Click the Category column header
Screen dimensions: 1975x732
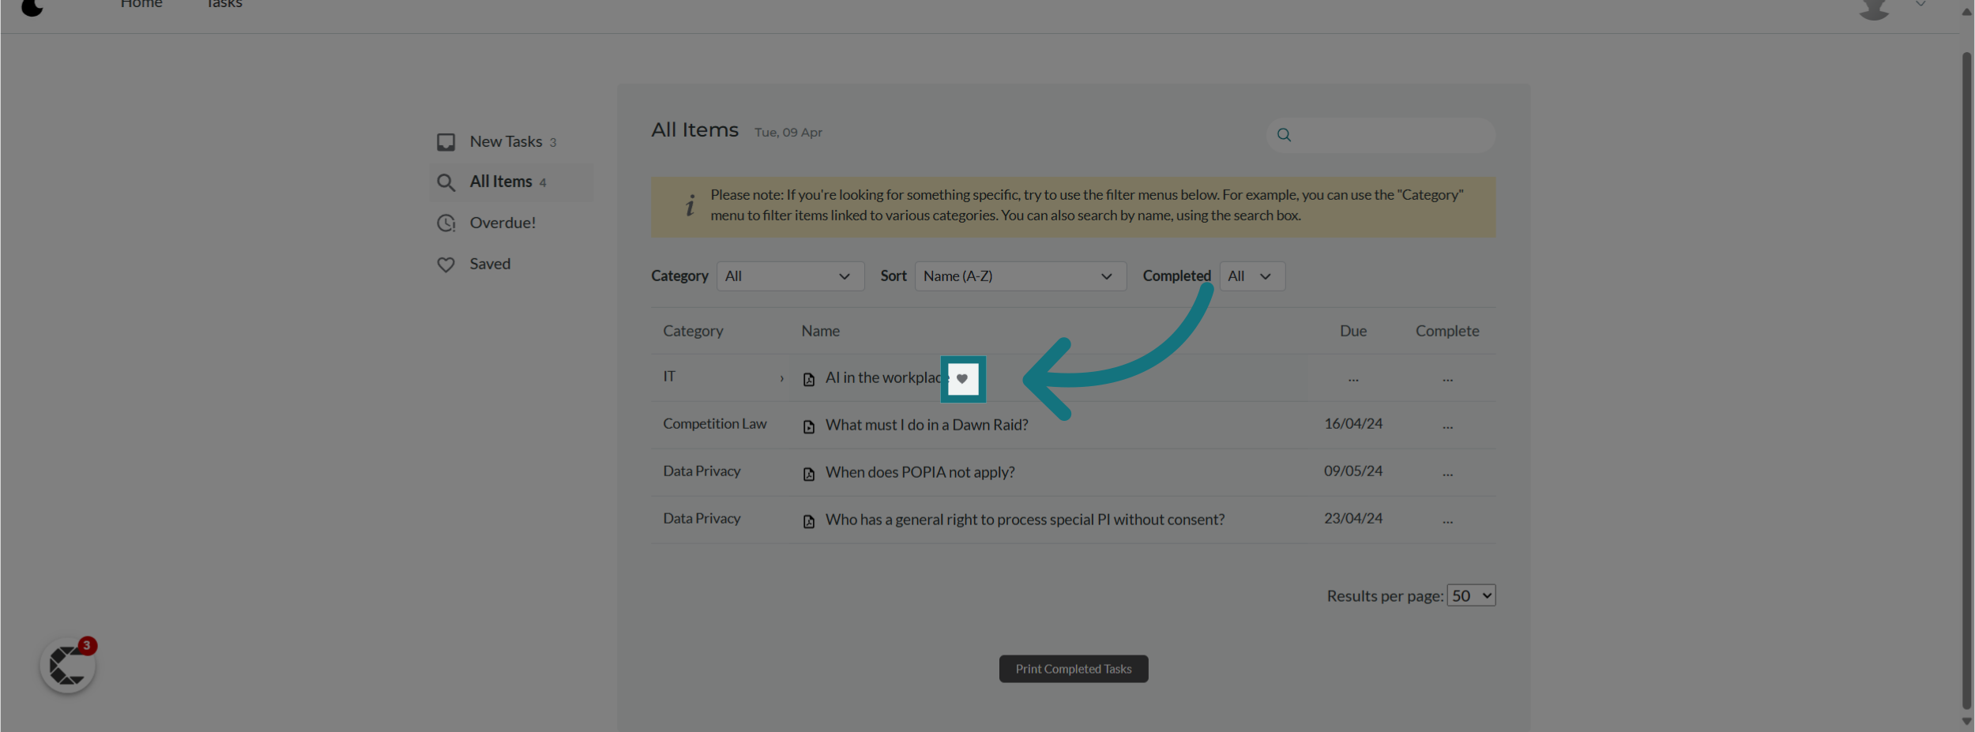(x=693, y=331)
